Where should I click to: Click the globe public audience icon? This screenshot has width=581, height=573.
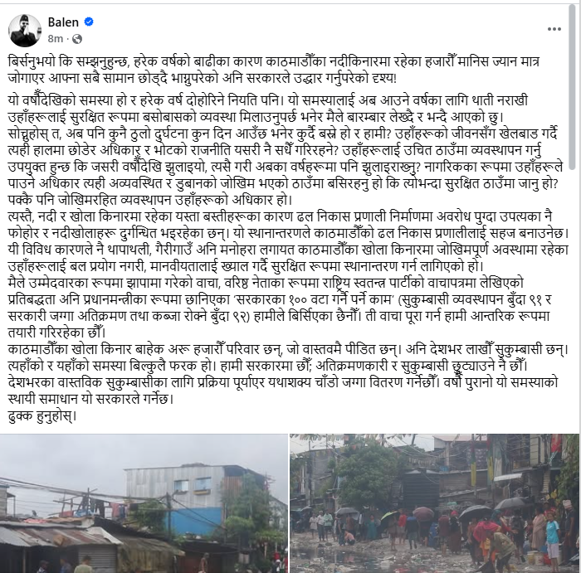point(77,39)
